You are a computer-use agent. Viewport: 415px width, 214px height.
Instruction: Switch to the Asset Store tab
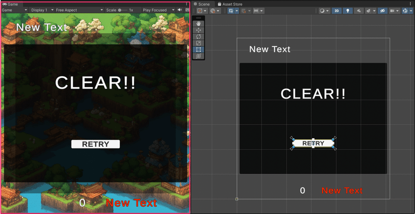[x=230, y=4]
